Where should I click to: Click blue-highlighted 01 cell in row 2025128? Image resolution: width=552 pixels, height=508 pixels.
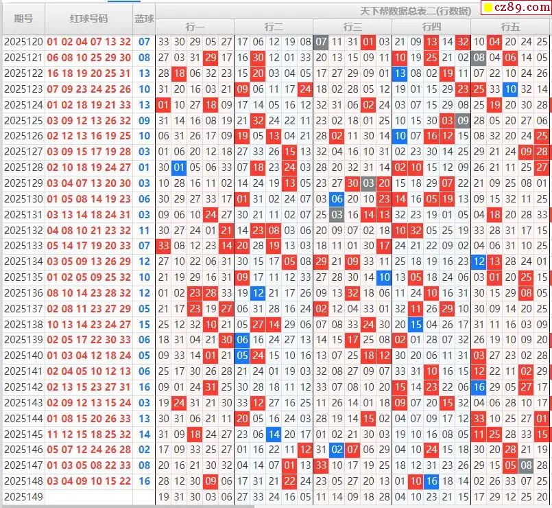point(179,168)
